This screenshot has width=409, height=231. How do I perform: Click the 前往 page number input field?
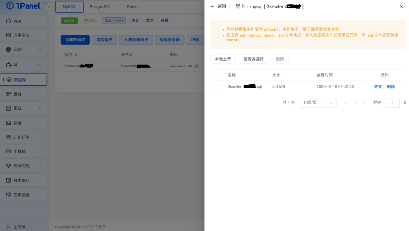tap(392, 102)
